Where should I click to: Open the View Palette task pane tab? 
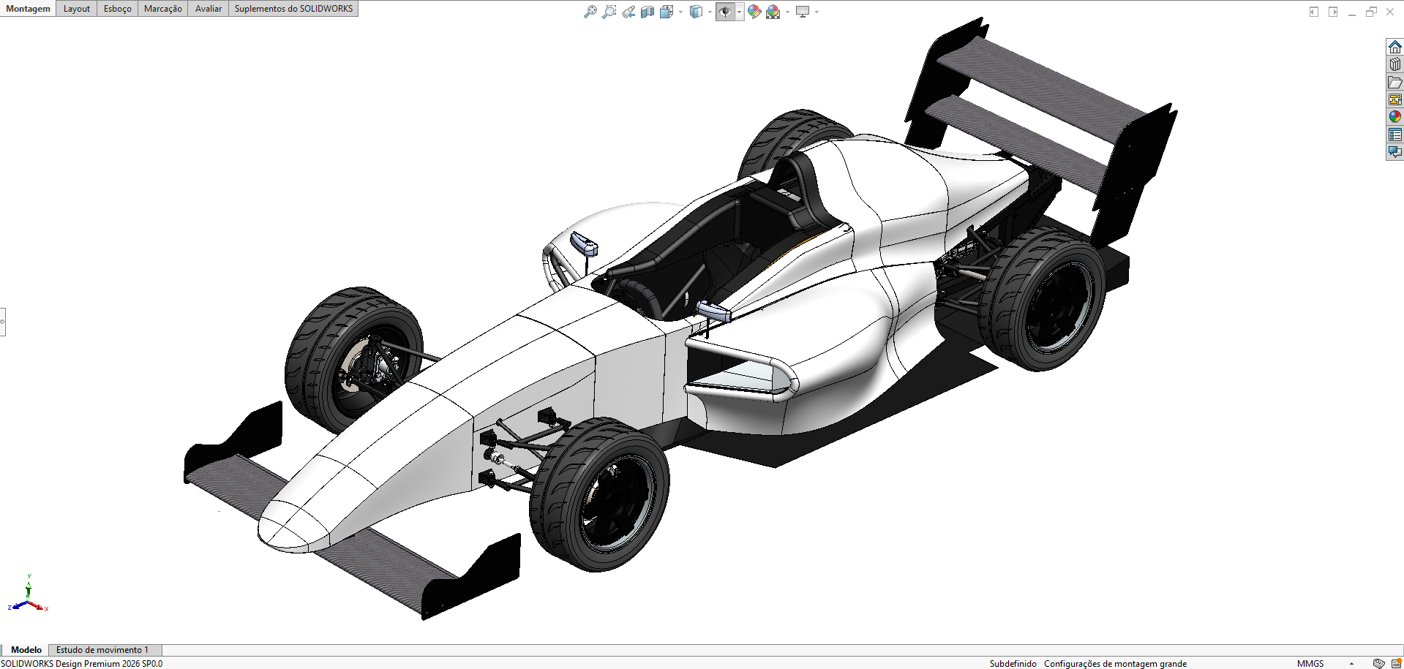tap(1395, 99)
